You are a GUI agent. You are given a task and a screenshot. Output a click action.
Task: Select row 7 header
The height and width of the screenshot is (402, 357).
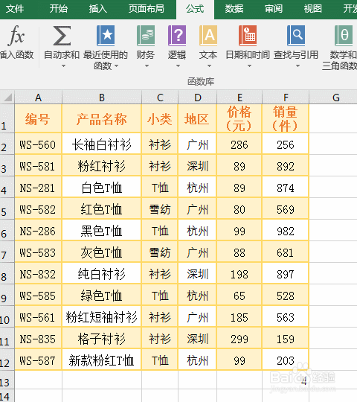coord(7,252)
